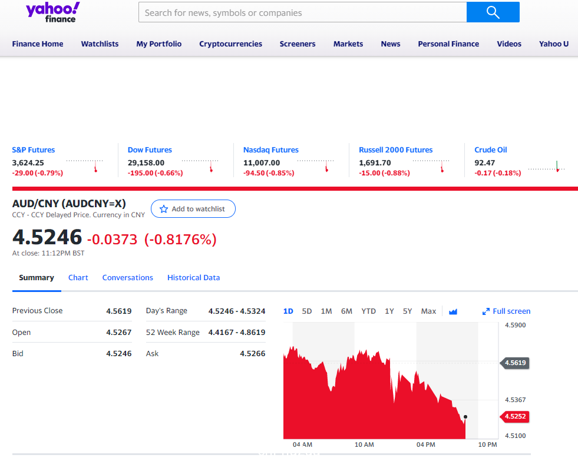Click the star icon in Add to watchlist
This screenshot has height=458, width=578.
(x=164, y=209)
